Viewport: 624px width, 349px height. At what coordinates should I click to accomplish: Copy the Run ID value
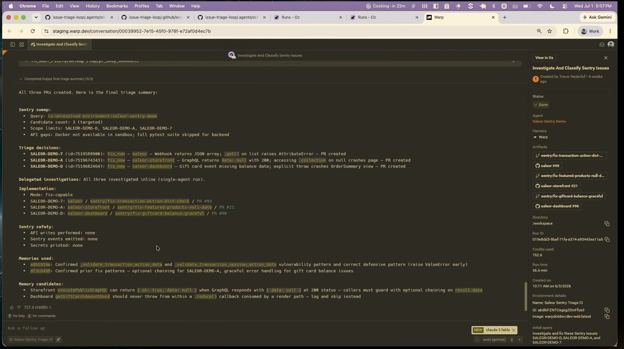pos(607,240)
